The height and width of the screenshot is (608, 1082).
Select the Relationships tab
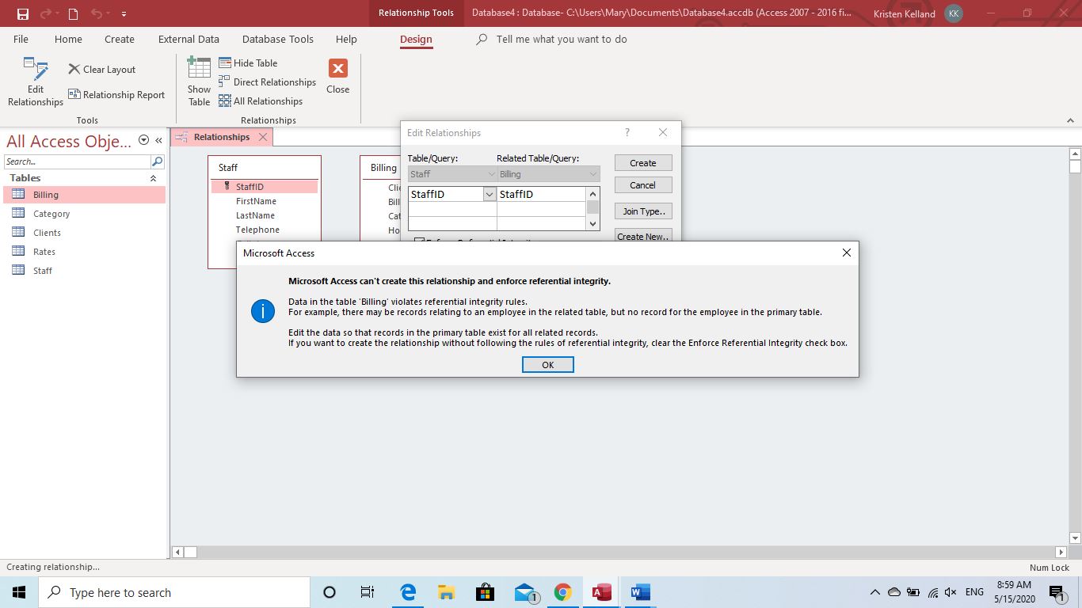pos(221,137)
